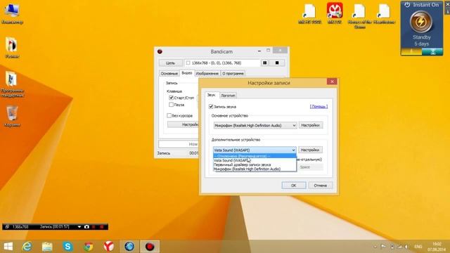The height and width of the screenshot is (253, 450).
Task: Open Yandex browser from taskbar
Action: (109, 247)
